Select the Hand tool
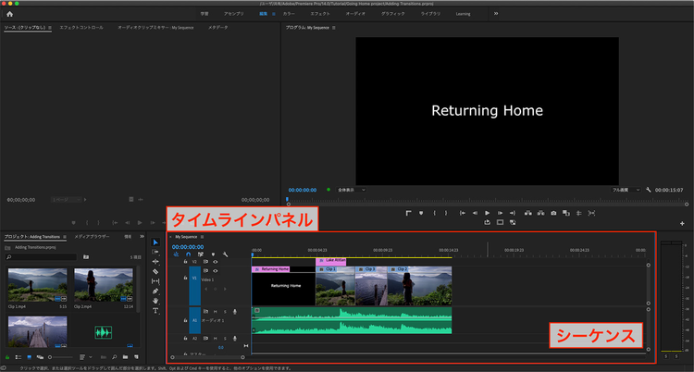694x372 pixels. 155,301
